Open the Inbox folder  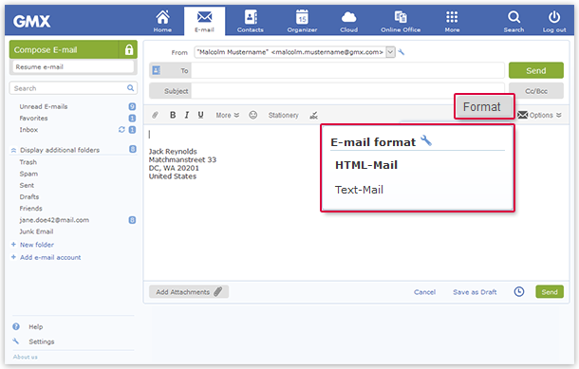[x=28, y=130]
